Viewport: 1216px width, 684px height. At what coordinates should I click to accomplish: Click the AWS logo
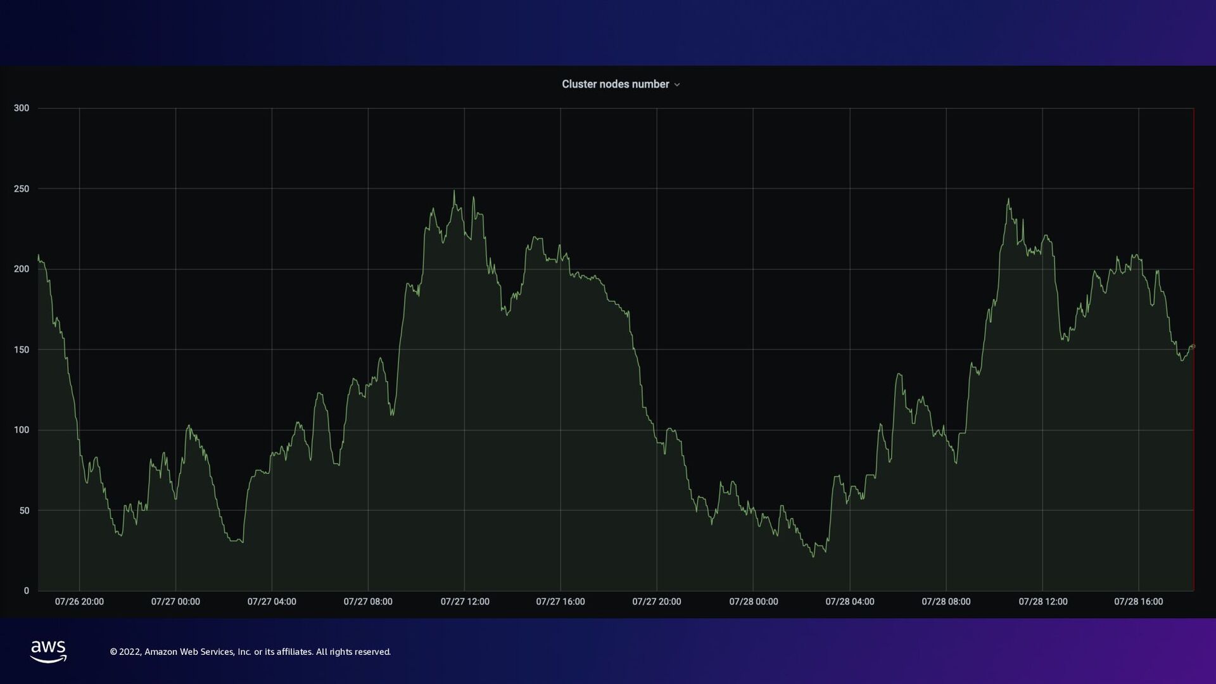[x=48, y=651]
